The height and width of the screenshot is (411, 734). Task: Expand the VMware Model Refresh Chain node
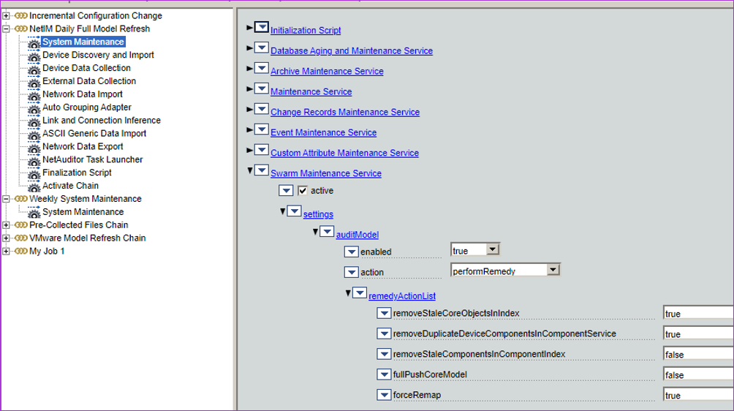tap(6, 238)
